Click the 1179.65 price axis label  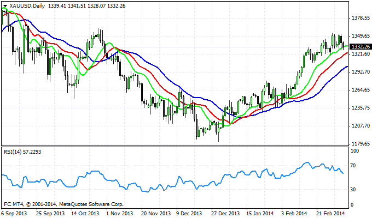coord(361,144)
